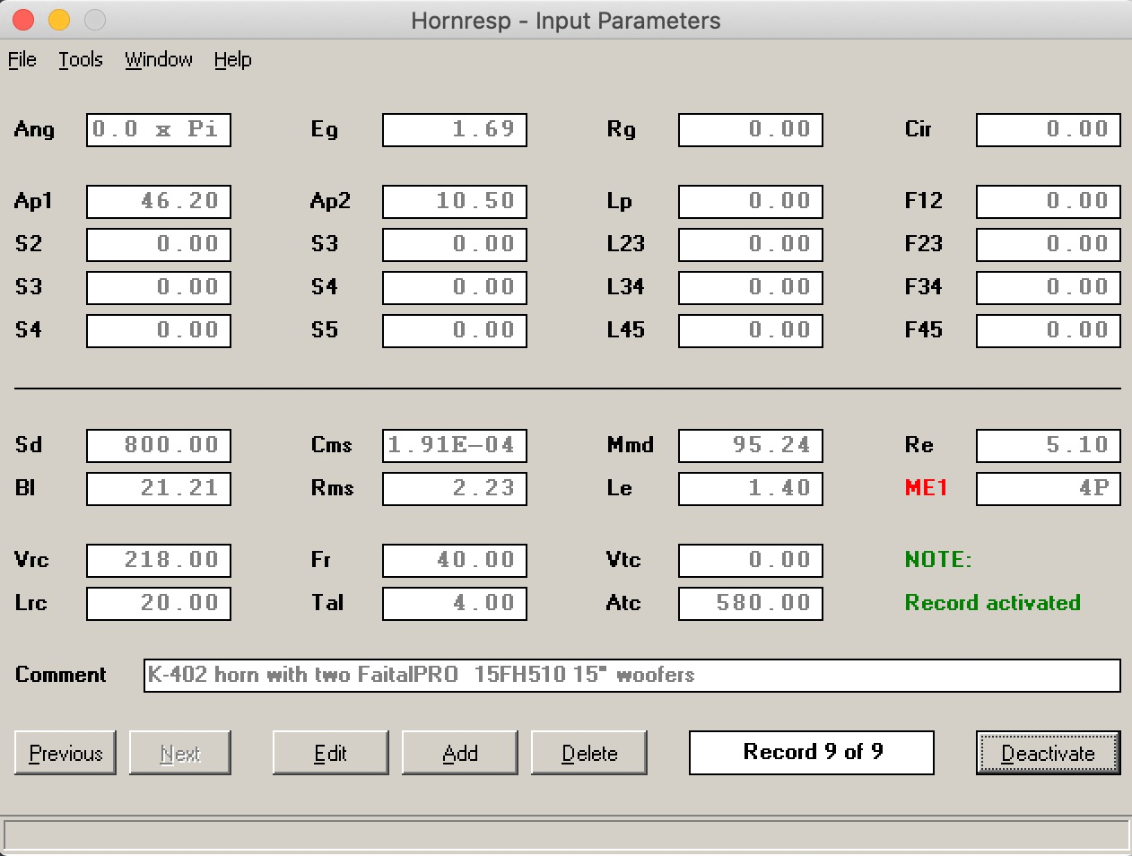Click the Comment label
The height and width of the screenshot is (856, 1132).
(x=61, y=675)
